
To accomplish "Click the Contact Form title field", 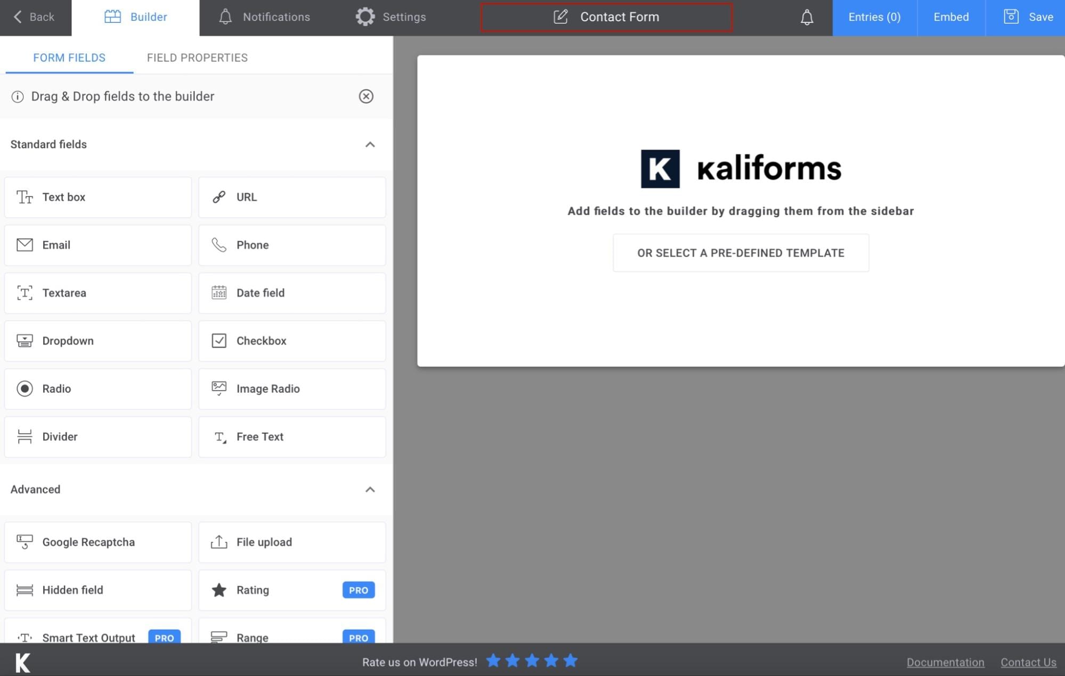I will click(619, 17).
